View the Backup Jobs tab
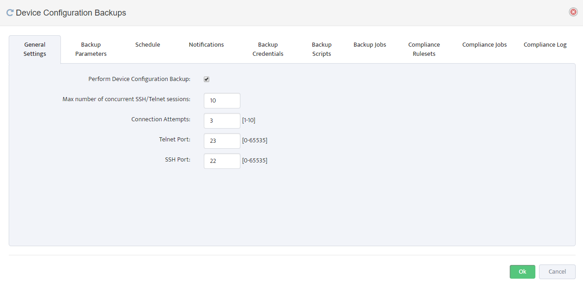This screenshot has height=286, width=583. coord(370,45)
